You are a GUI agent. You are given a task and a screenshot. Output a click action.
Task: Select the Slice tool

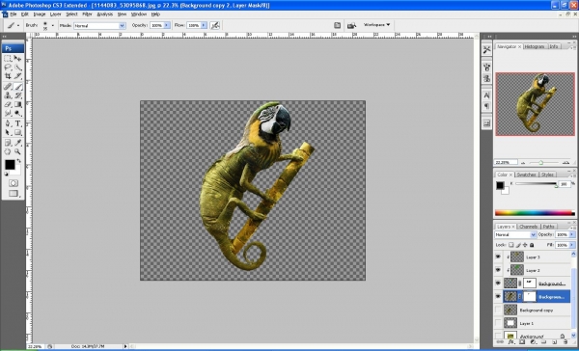[x=17, y=76]
